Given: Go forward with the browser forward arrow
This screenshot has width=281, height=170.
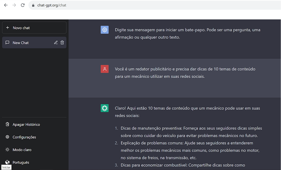Looking at the screenshot, I should 14,5.
